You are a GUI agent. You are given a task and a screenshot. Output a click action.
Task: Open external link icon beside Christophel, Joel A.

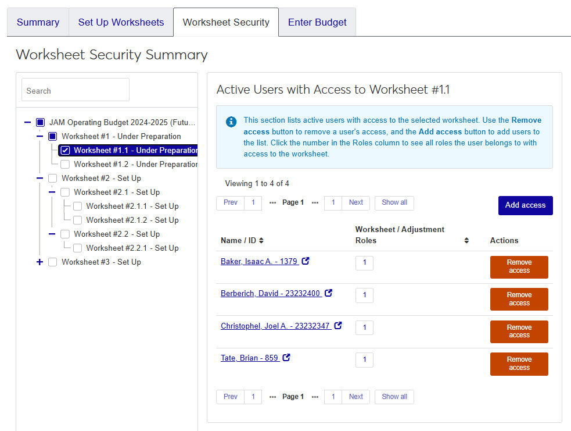(338, 326)
